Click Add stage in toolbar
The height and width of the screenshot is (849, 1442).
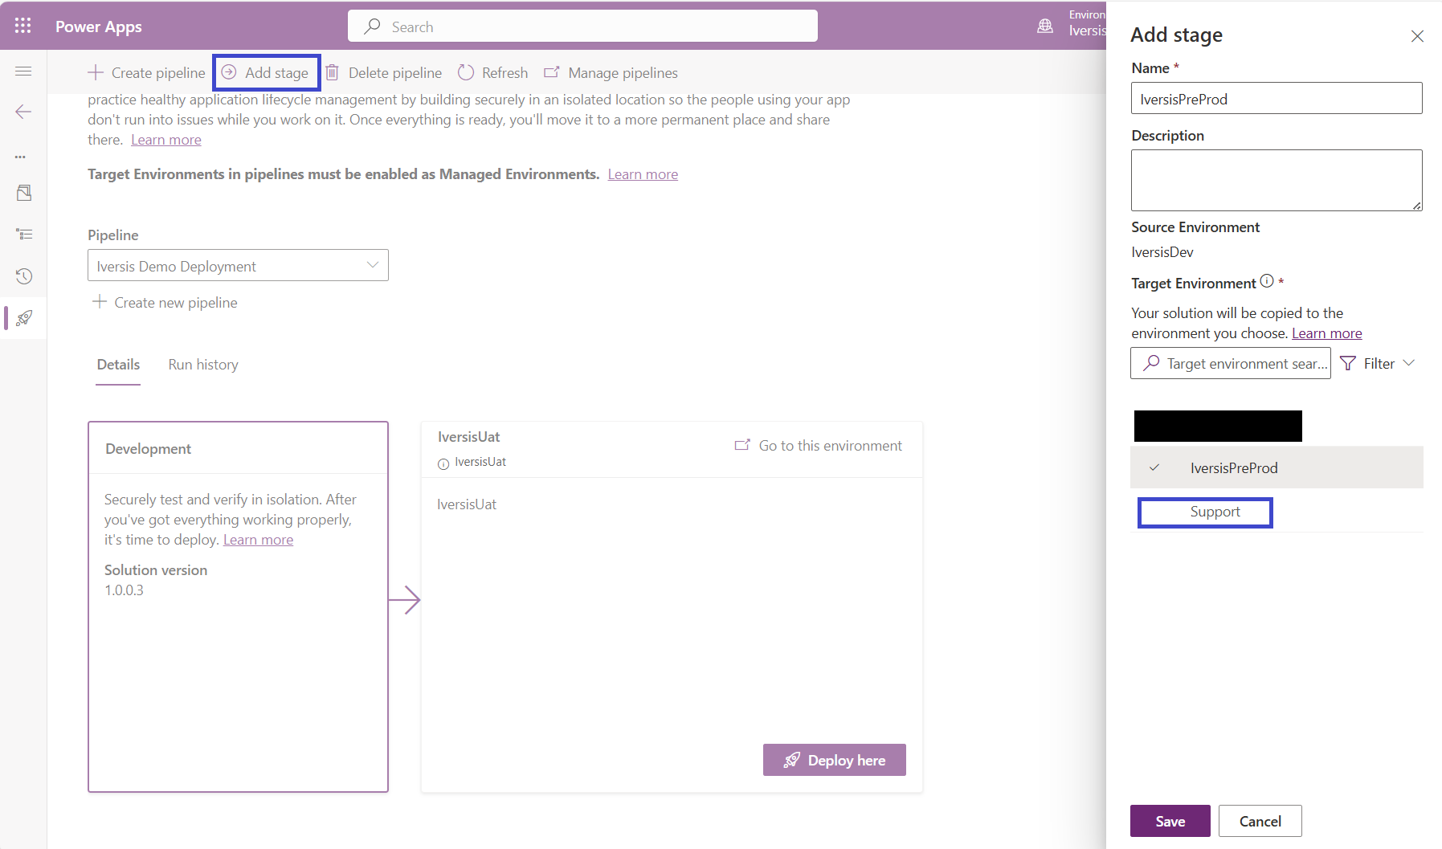click(x=266, y=73)
